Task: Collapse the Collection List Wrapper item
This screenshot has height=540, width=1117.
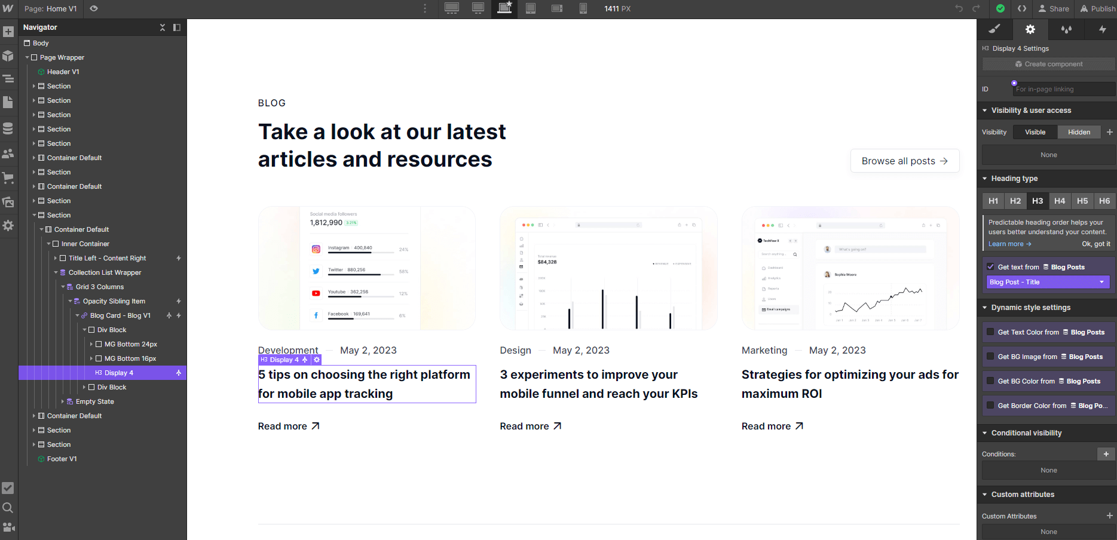Action: 56,272
